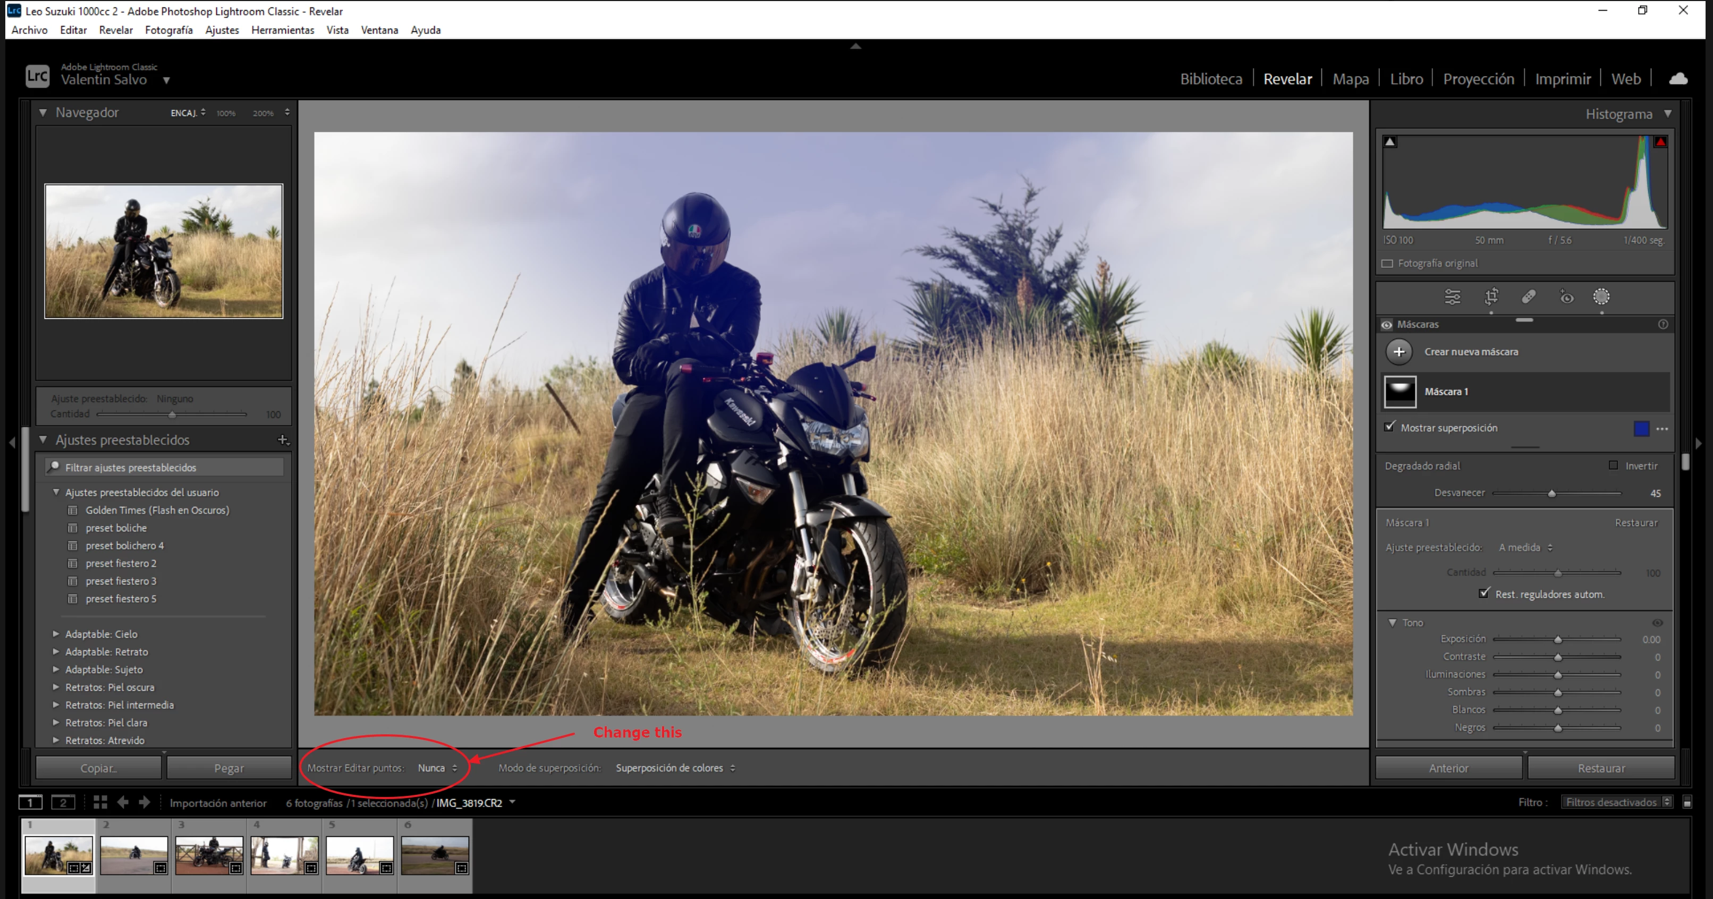Switch to the Biblioteca module
This screenshot has height=899, width=1713.
point(1210,79)
